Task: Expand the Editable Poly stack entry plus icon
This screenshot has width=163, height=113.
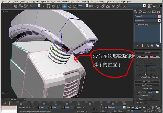Action: tap(136, 25)
